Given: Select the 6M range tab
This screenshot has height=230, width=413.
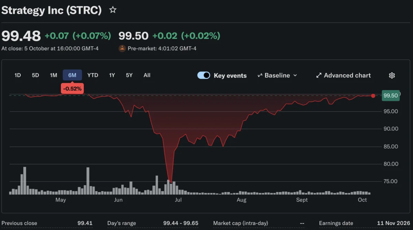Looking at the screenshot, I should tap(72, 75).
